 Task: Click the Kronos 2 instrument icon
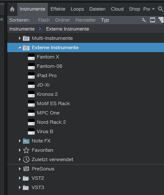(x=31, y=94)
